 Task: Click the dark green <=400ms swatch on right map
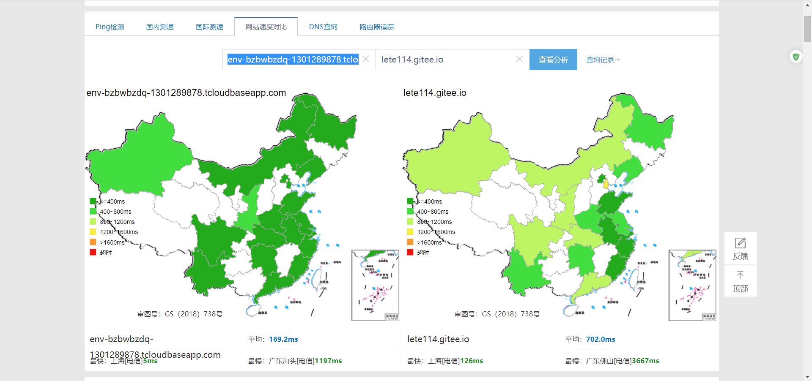tap(410, 201)
